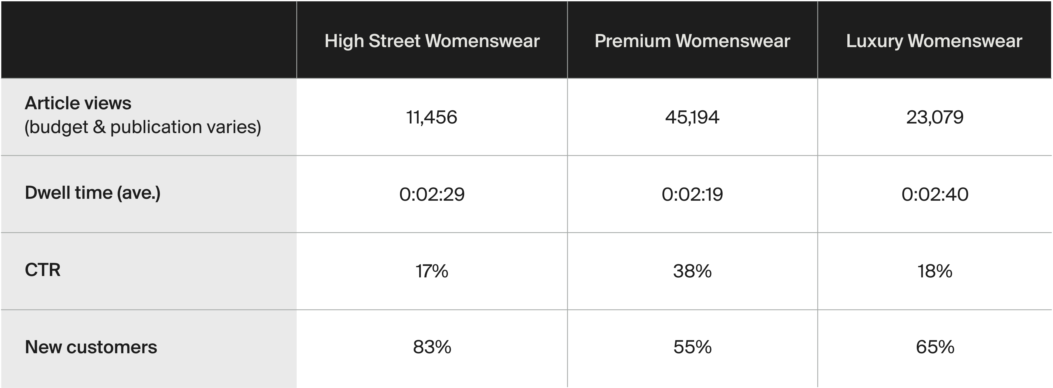Click the 17% CTR cell
Image resolution: width=1053 pixels, height=388 pixels.
pyautogui.click(x=432, y=271)
